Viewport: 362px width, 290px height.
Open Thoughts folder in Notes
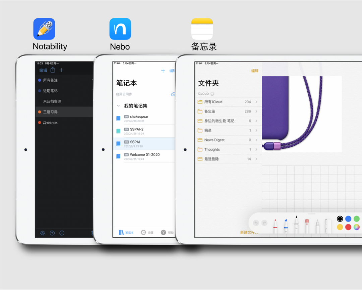click(229, 149)
